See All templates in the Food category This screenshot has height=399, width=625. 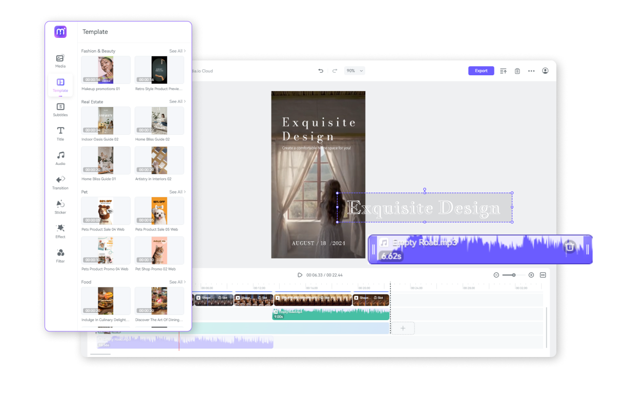177,282
